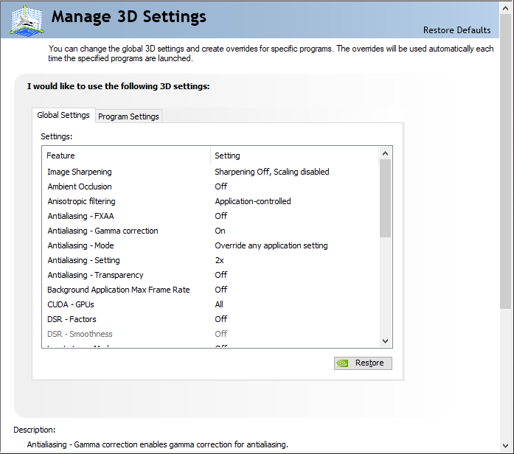Image resolution: width=514 pixels, height=454 pixels.
Task: Open the DSR - Factors 'Off' value
Action: click(x=221, y=319)
